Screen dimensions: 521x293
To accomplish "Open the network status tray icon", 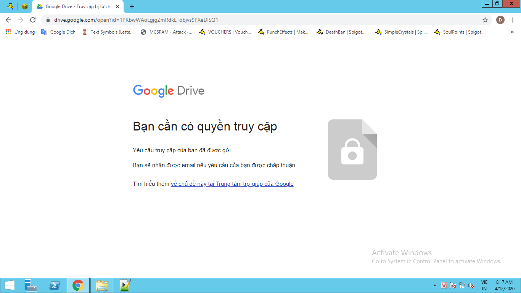I will tap(462, 285).
